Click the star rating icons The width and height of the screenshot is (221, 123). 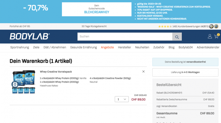[165, 26]
